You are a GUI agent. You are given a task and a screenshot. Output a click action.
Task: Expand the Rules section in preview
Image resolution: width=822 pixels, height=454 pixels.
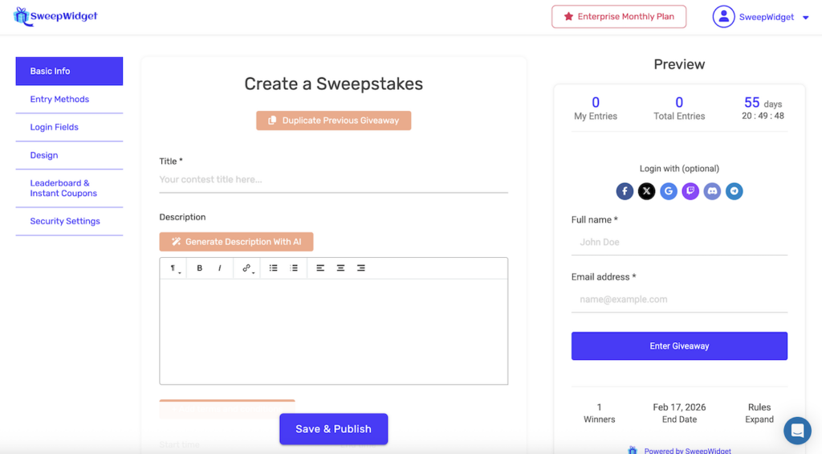click(759, 419)
